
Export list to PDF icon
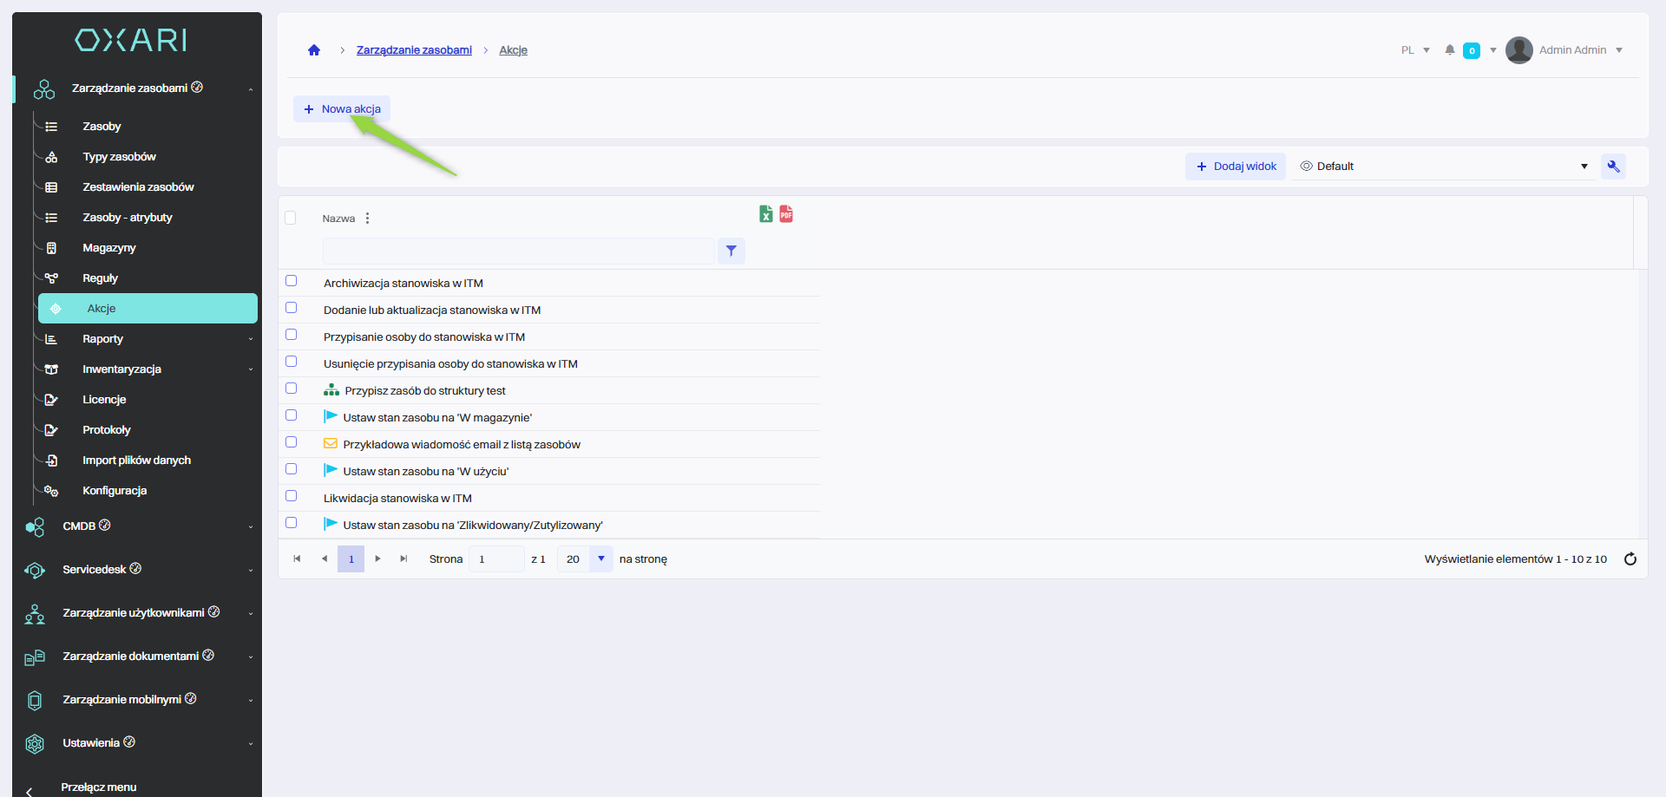tap(786, 214)
